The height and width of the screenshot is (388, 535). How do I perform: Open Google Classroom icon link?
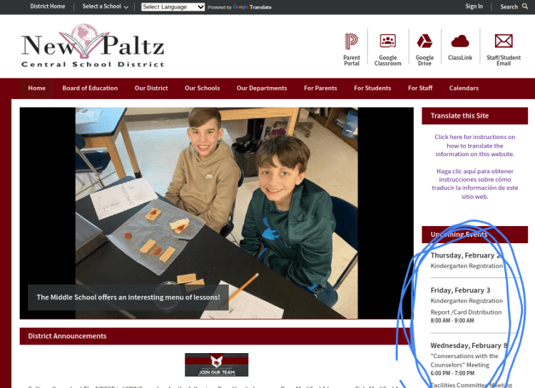tap(387, 41)
